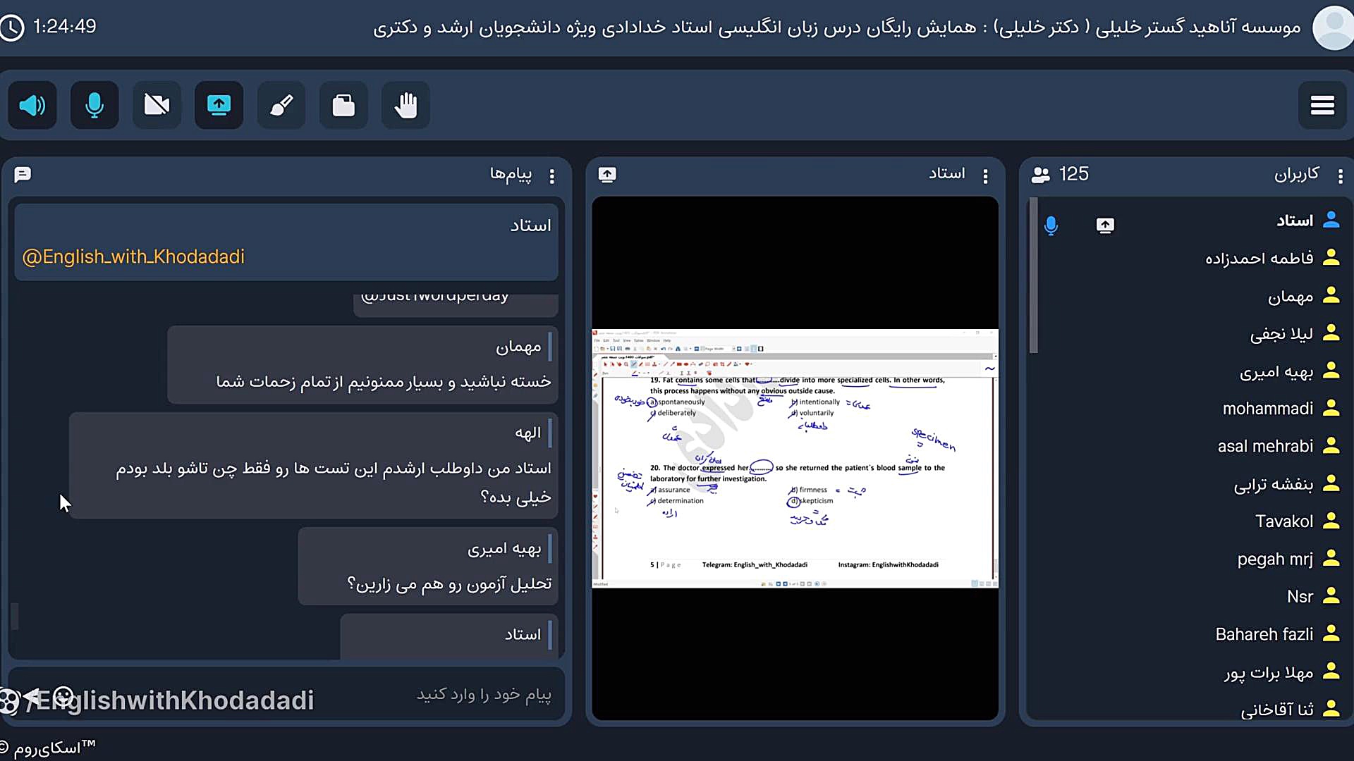Enable the disabled webcam button

click(x=157, y=106)
